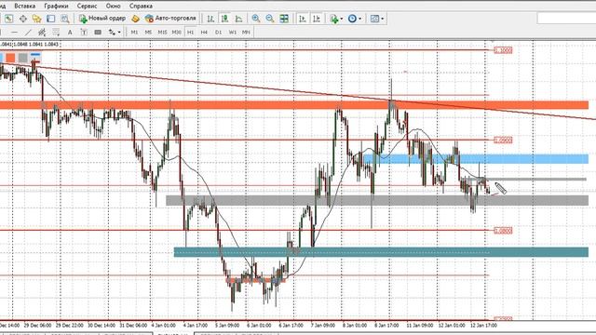Tile chart windows icon
The height and width of the screenshot is (335, 596).
point(284,19)
